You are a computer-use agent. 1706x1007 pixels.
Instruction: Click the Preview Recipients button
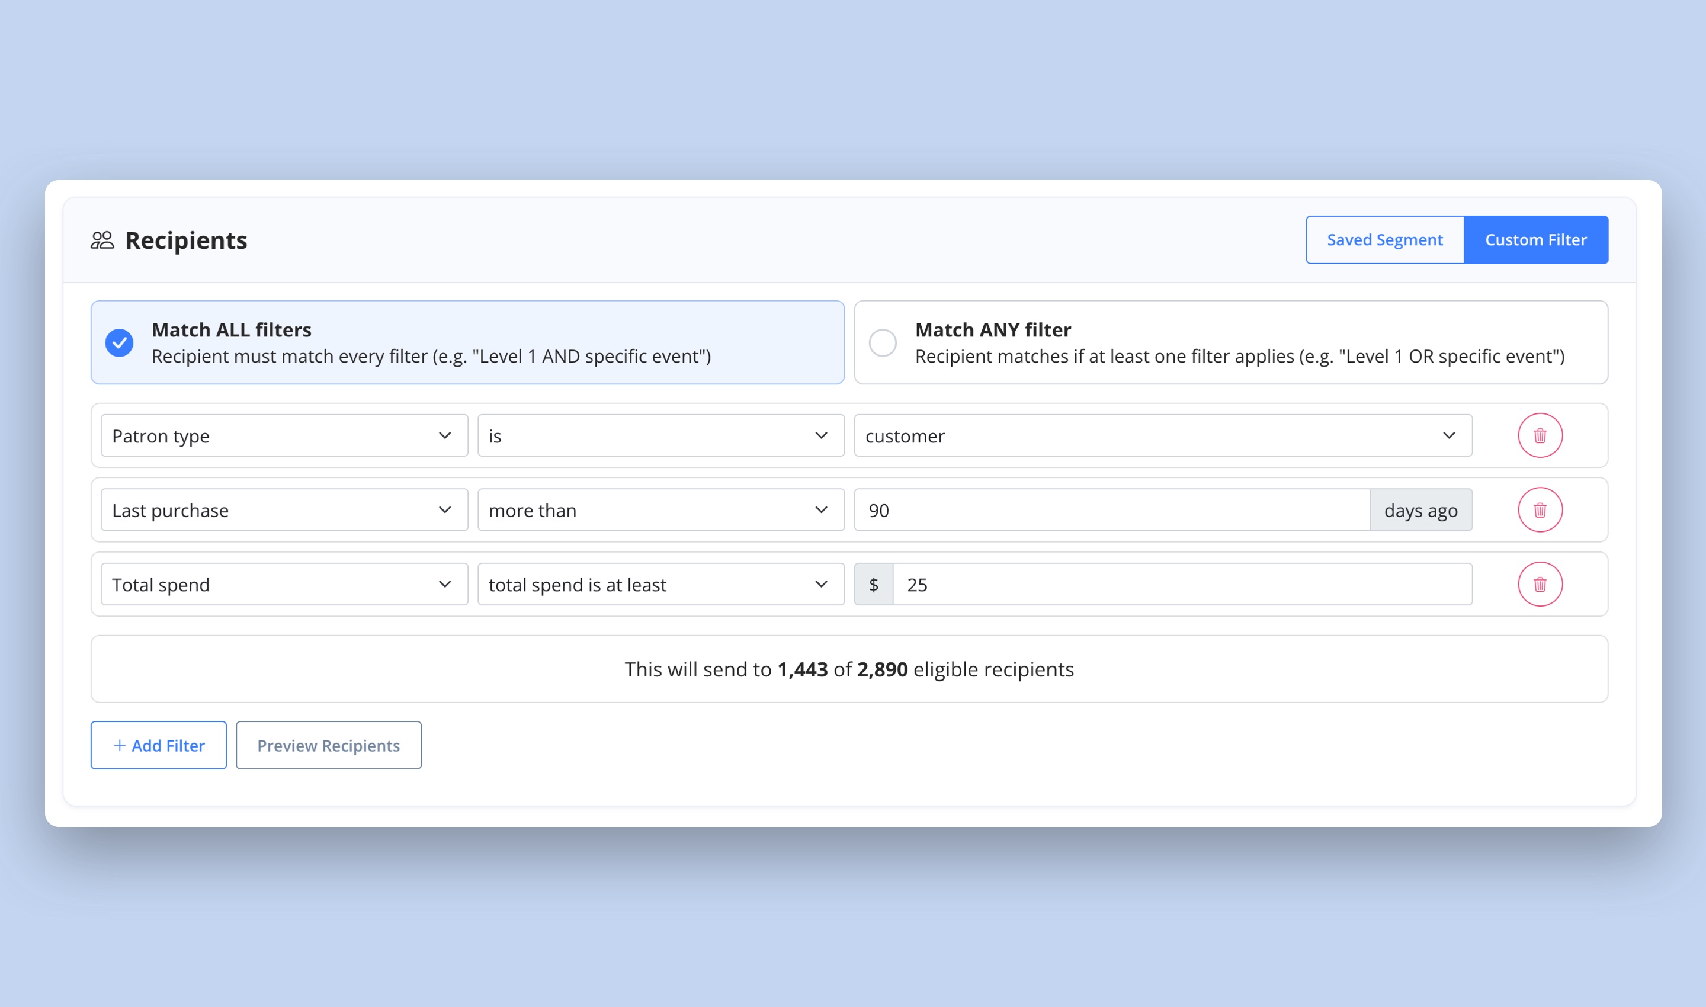pyautogui.click(x=328, y=745)
